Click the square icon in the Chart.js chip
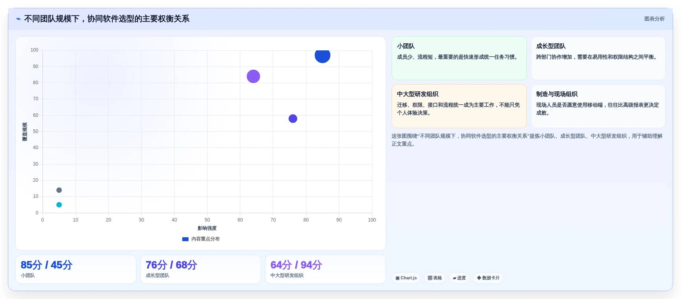681x299 pixels. [x=398, y=278]
